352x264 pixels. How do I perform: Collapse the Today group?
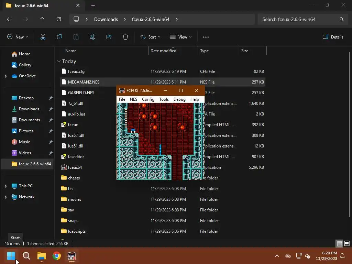[59, 62]
